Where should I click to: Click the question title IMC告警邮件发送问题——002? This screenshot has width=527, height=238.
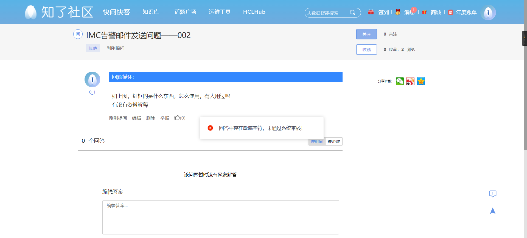point(138,35)
